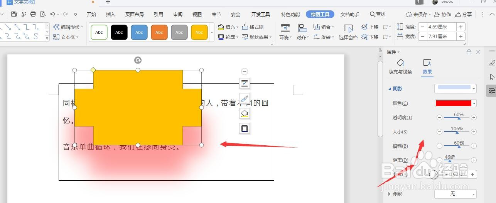Increase shape height with plus button
Image resolution: width=496 pixels, height=203 pixels.
click(x=461, y=27)
